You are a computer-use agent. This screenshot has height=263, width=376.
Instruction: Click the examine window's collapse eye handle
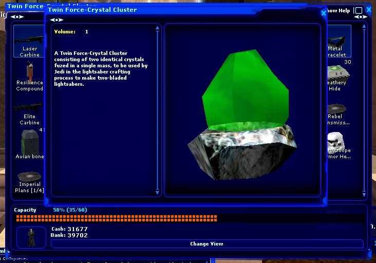(x=57, y=20)
